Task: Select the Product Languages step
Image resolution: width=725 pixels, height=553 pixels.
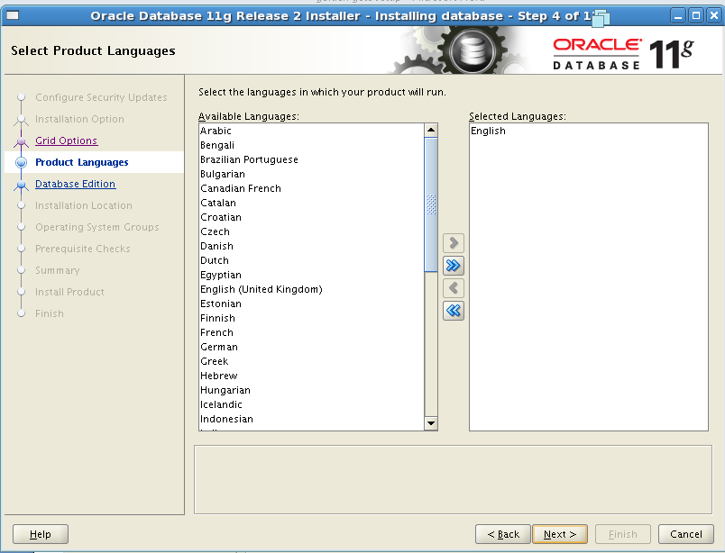Action: 82,162
